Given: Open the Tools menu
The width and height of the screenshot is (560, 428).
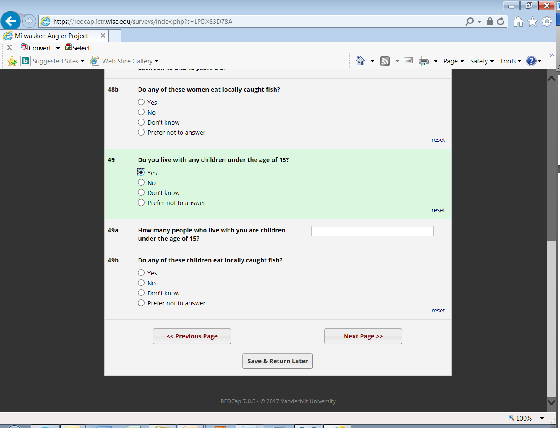Looking at the screenshot, I should [510, 61].
